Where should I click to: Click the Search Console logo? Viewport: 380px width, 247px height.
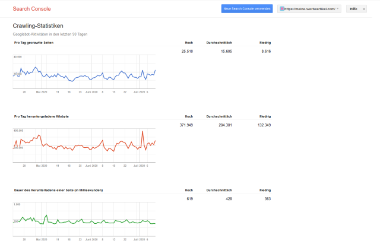[31, 9]
